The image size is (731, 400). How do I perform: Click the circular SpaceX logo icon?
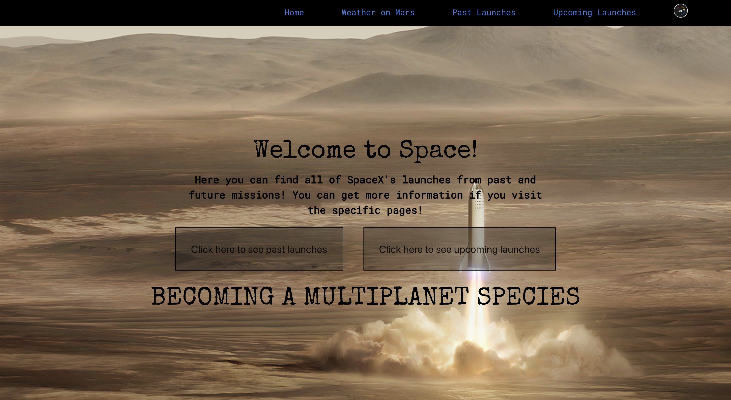tap(680, 11)
